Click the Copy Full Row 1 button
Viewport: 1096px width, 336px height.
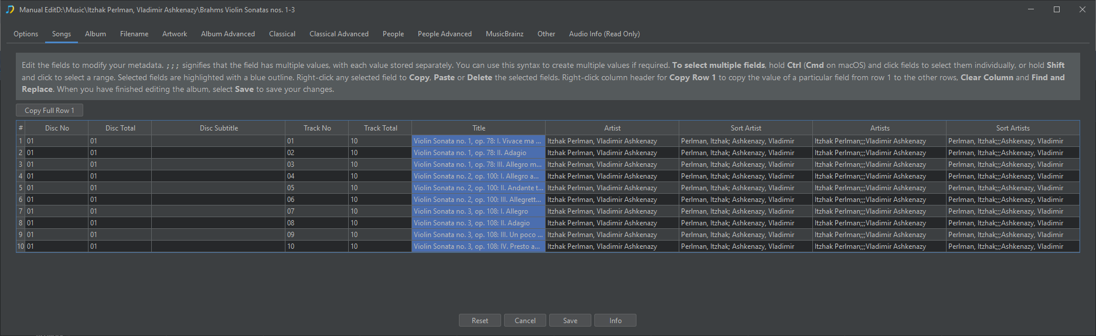click(49, 110)
